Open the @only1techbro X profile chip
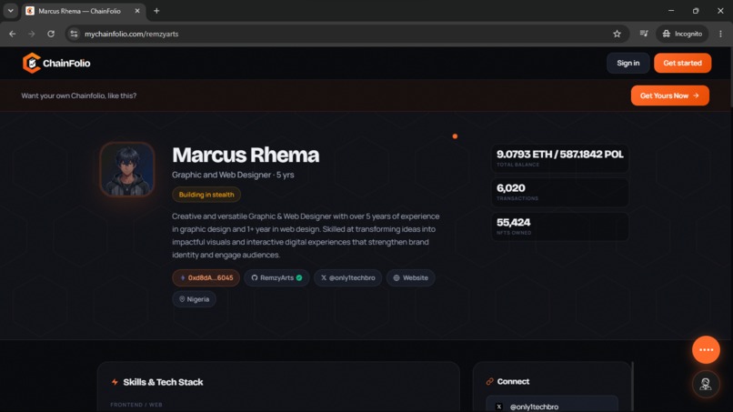The image size is (733, 412). pyautogui.click(x=347, y=277)
